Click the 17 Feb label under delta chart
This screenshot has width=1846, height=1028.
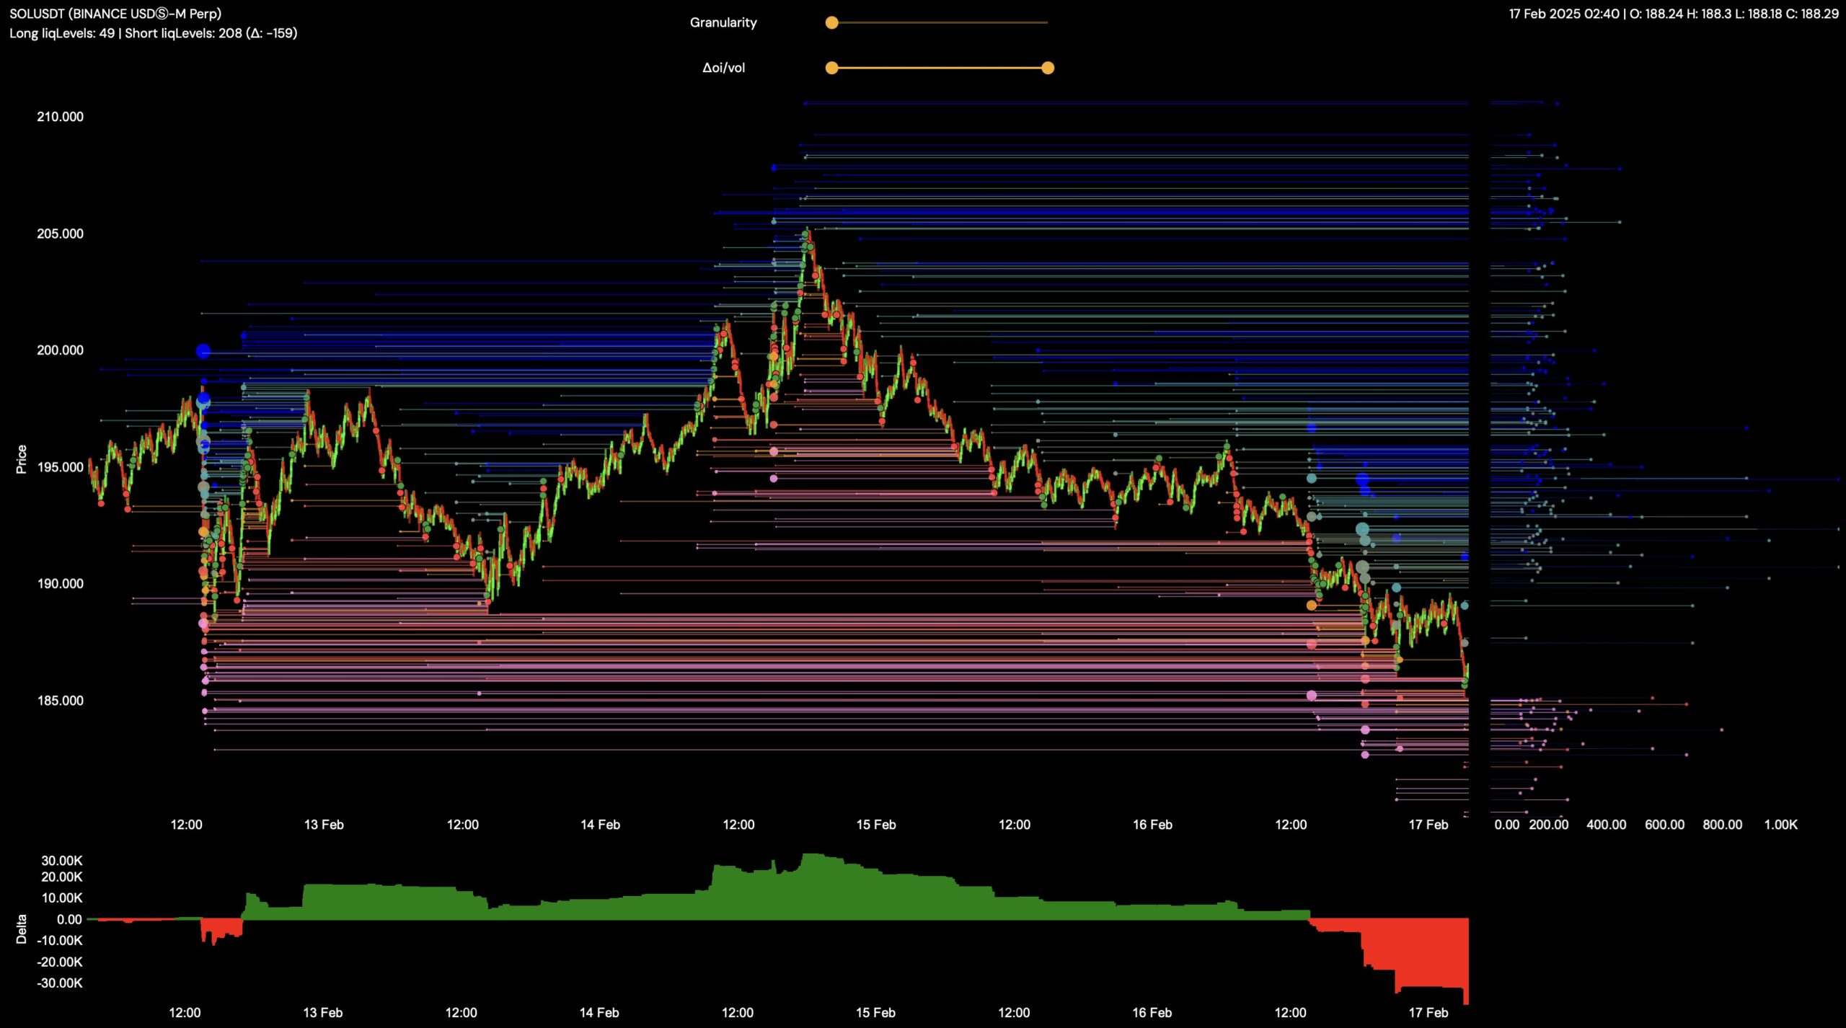click(1428, 1013)
